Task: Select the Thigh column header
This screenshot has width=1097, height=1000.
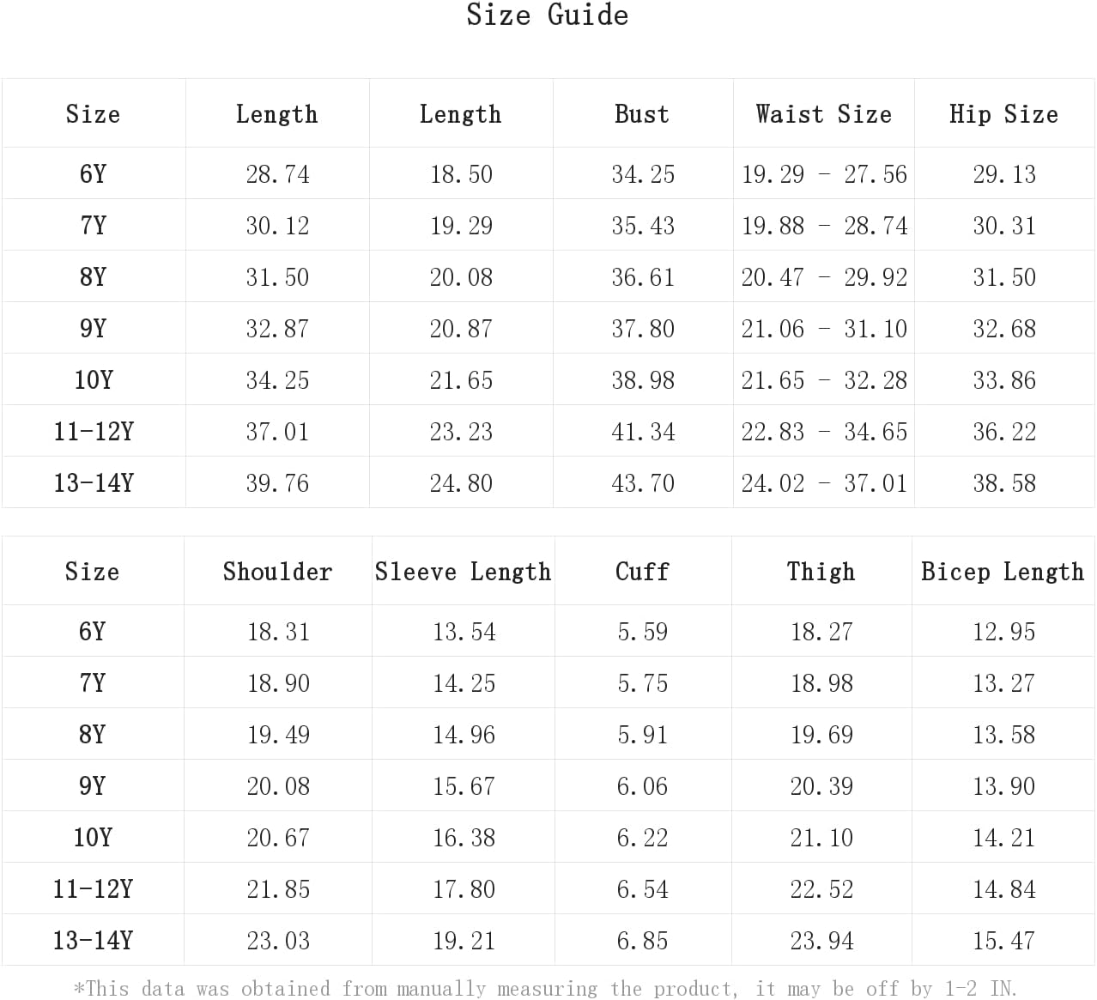Action: pyautogui.click(x=821, y=572)
